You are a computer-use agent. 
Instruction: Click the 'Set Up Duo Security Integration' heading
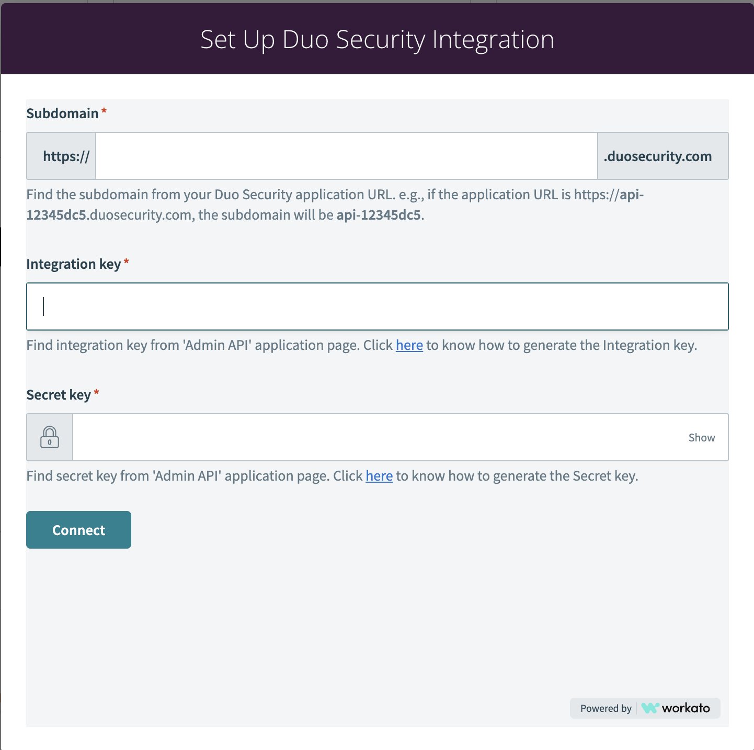click(377, 40)
